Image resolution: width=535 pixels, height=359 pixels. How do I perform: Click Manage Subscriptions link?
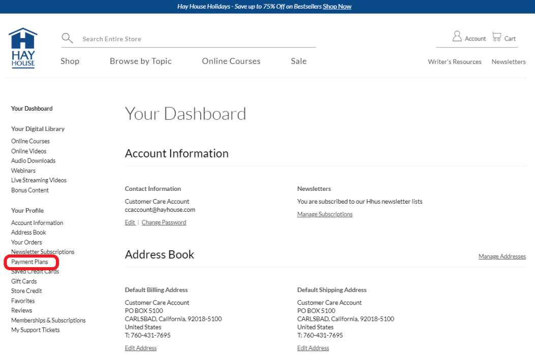(325, 214)
